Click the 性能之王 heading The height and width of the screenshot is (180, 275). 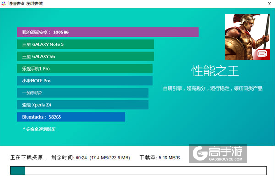[x=215, y=71]
